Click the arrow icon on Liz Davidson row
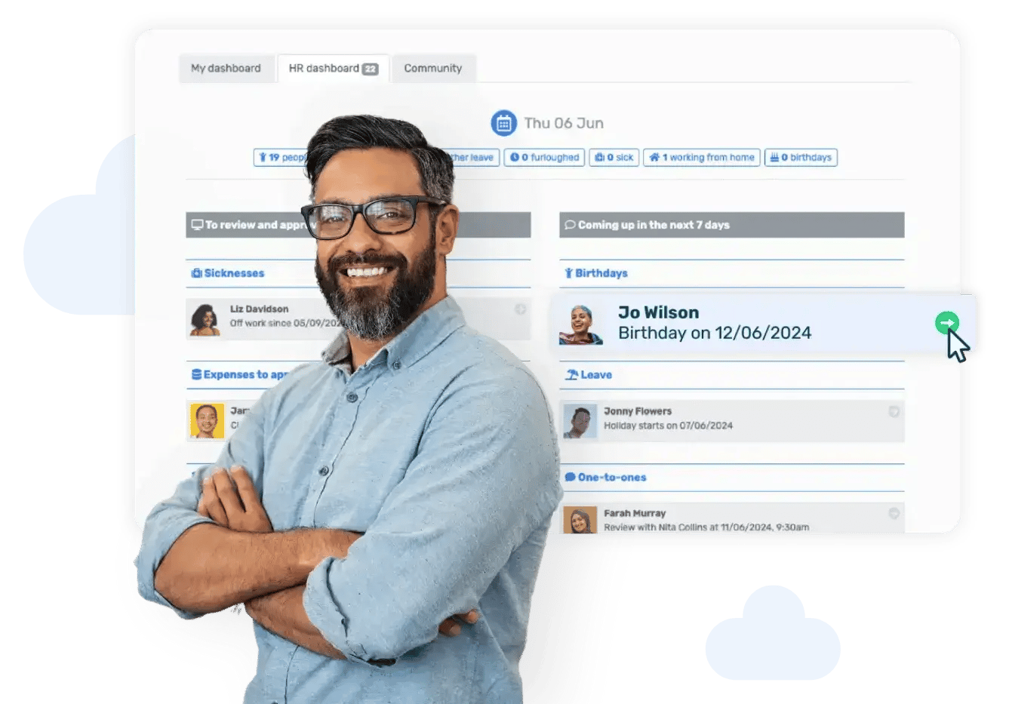Viewport: 1012px width, 704px height. (x=520, y=309)
